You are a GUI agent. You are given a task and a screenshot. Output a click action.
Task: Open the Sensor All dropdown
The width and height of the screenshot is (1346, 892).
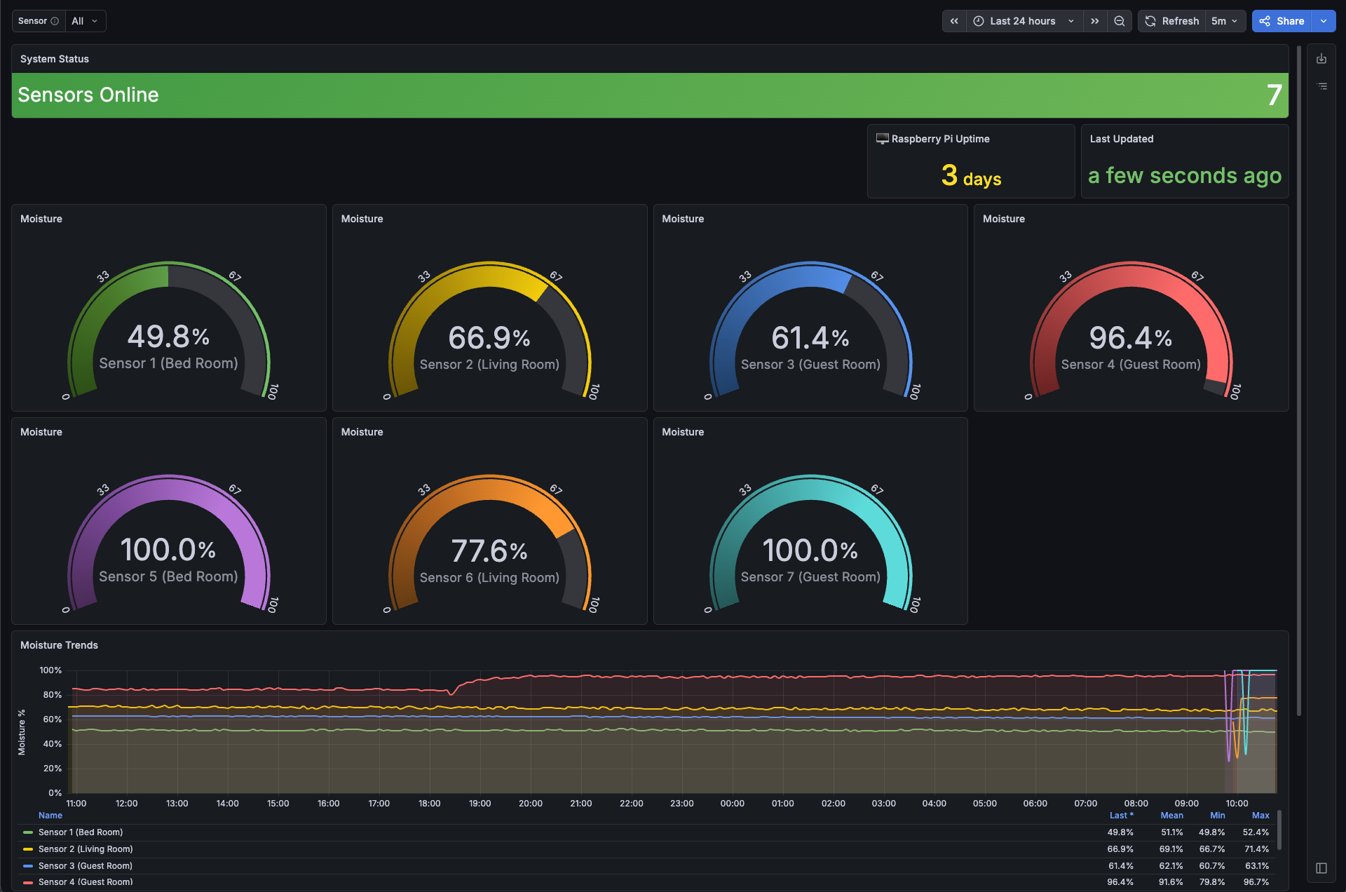tap(86, 21)
